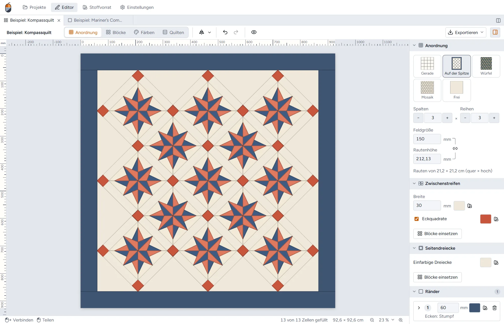
Task: Select the Anordnung mode tab
Action: [83, 32]
